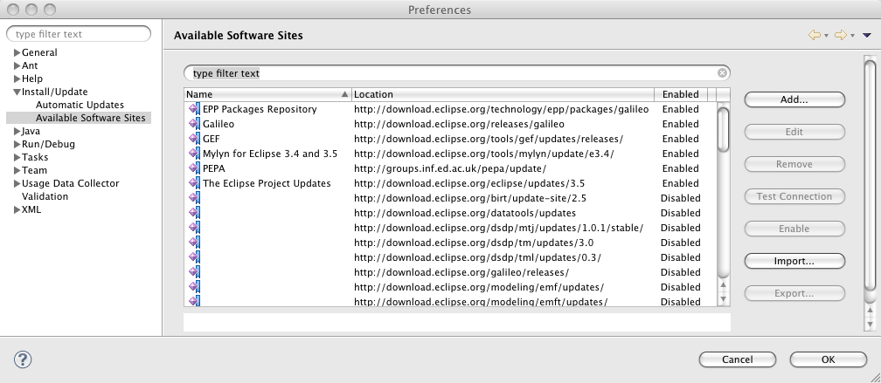Expand the Ant preferences node
Viewport: 881px width, 383px height.
pos(17,65)
